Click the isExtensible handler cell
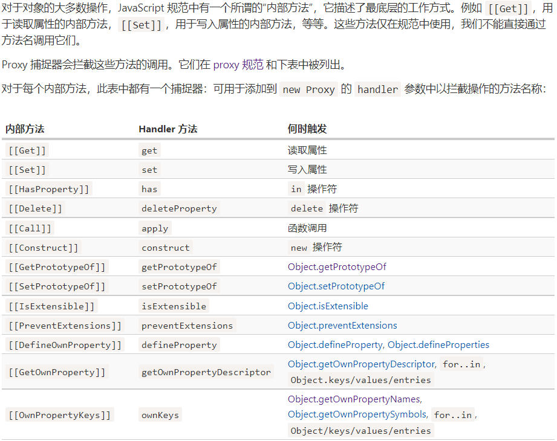The width and height of the screenshot is (557, 441). [x=174, y=306]
